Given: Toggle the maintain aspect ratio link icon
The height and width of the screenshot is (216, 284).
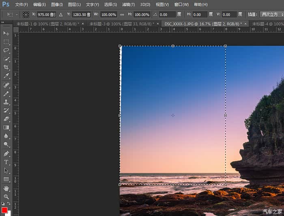Looking at the screenshot, I should [122, 15].
